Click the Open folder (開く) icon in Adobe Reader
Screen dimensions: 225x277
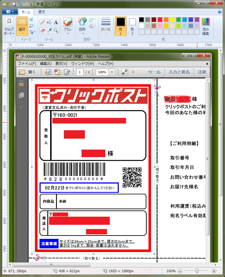point(22,72)
